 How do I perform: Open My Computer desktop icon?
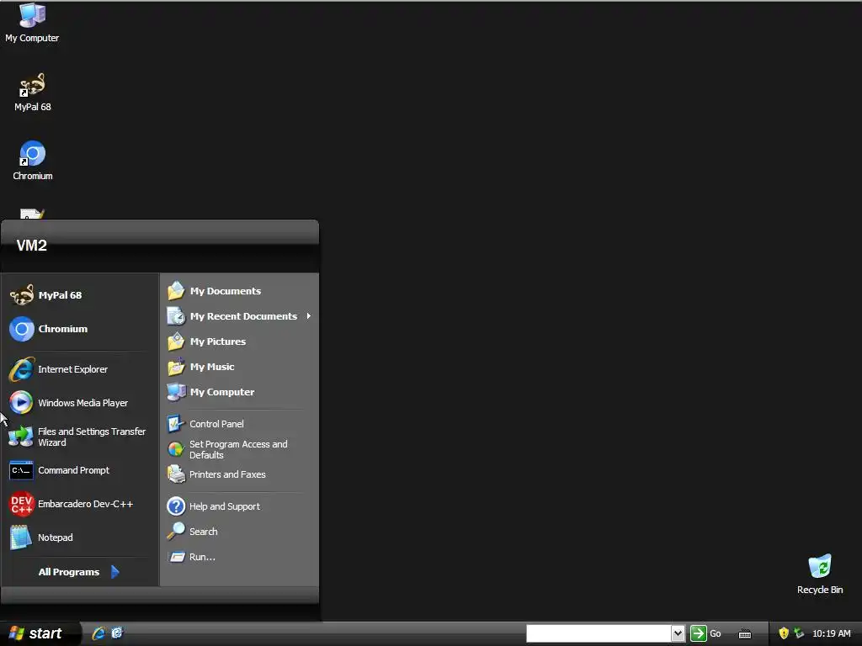(32, 23)
